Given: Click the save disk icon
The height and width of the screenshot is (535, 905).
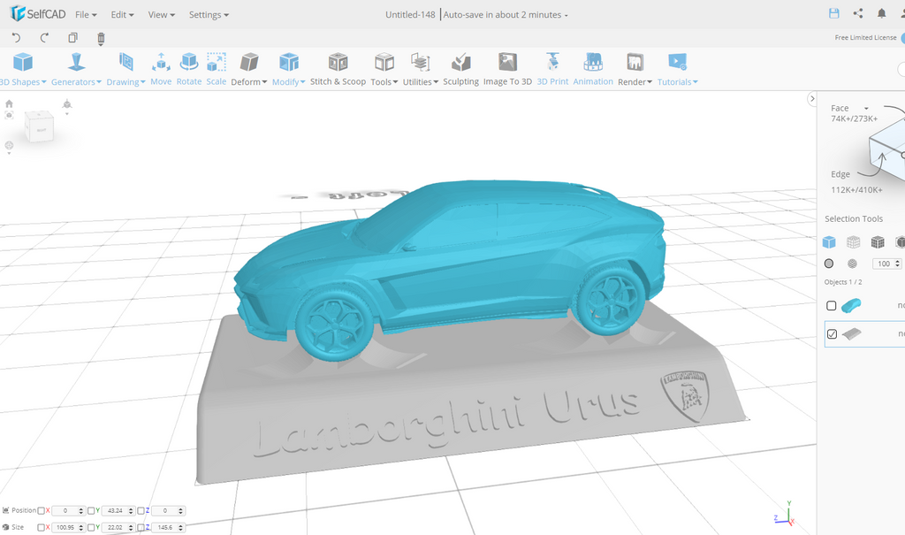Looking at the screenshot, I should 833,14.
